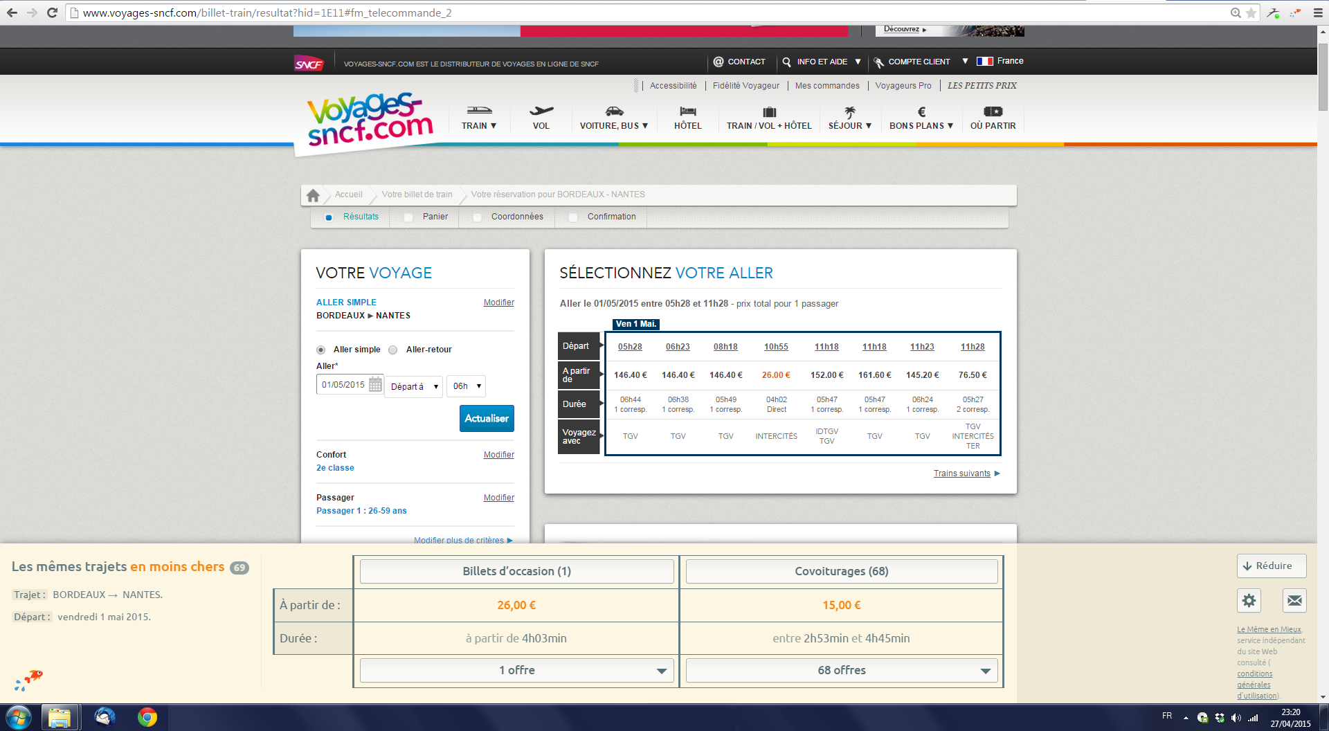This screenshot has height=731, width=1329.
Task: Click the home icon in the breadcrumb
Action: point(313,195)
